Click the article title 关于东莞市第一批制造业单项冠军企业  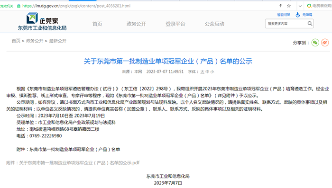click(x=168, y=61)
